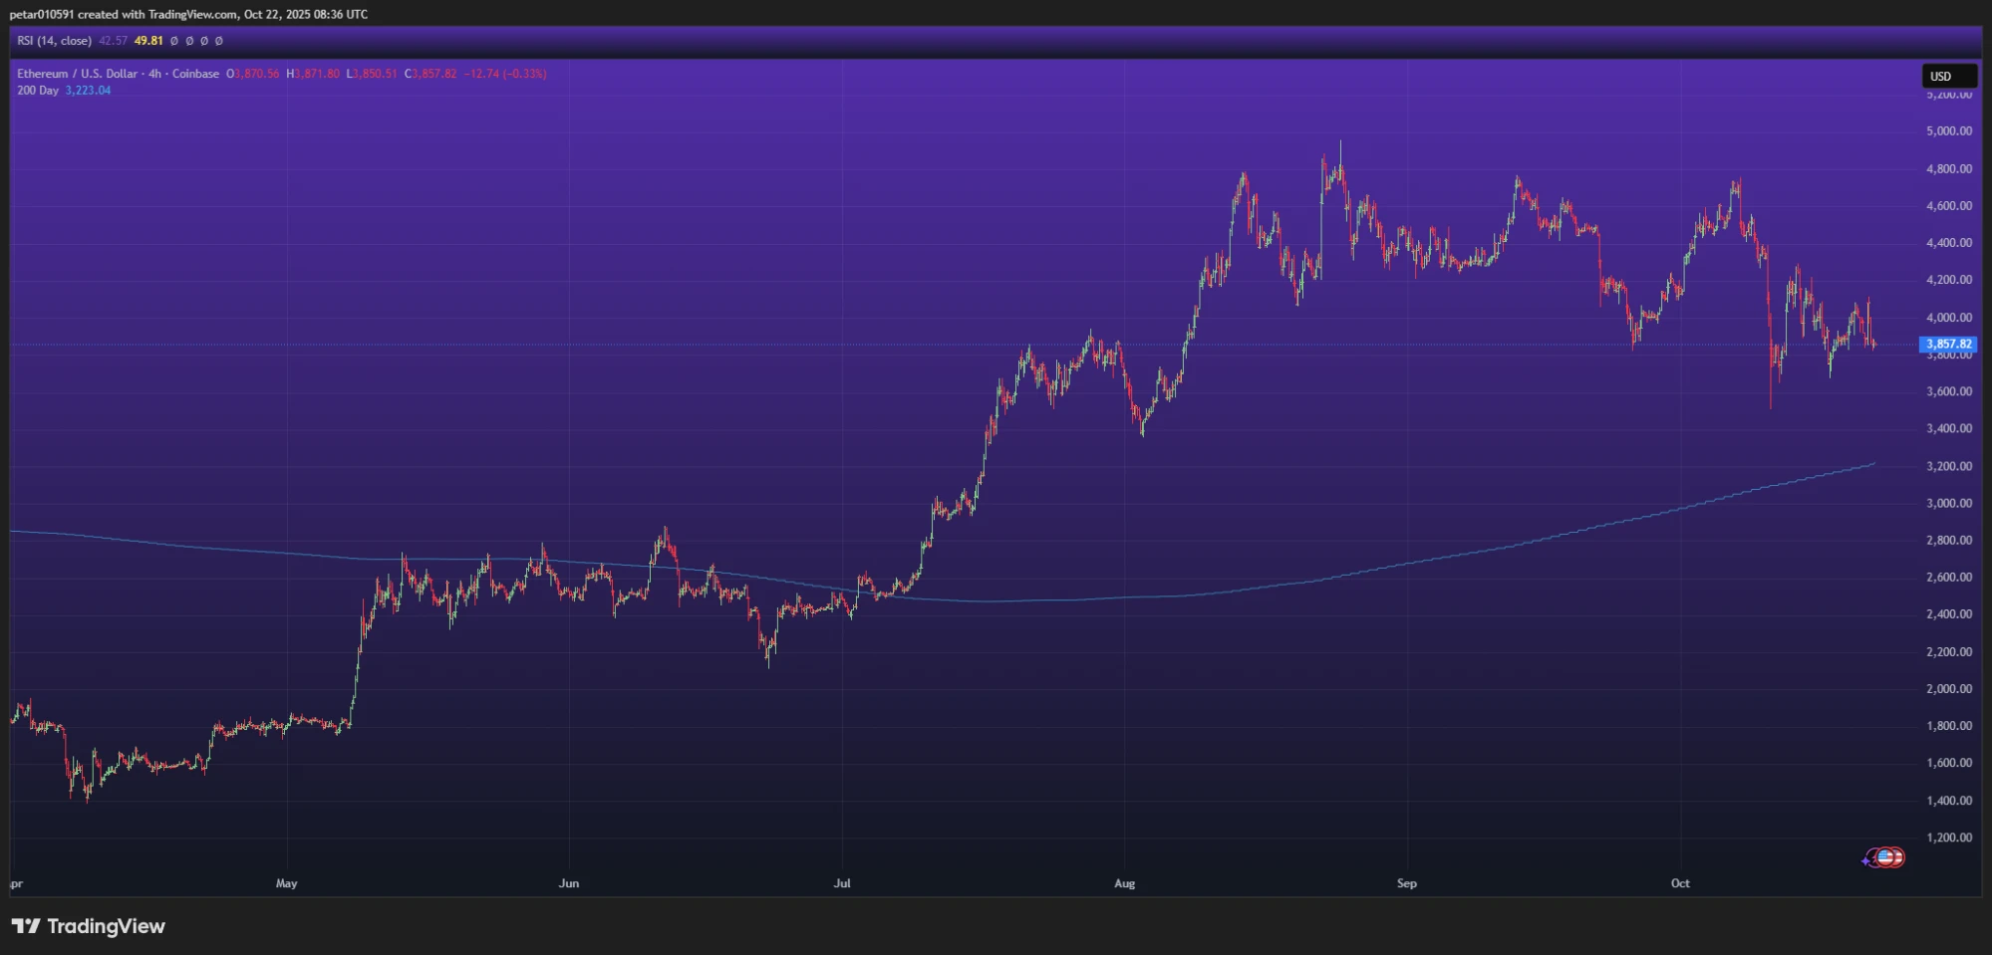
Task: Click the current price label 3,857.82
Action: click(x=1947, y=345)
